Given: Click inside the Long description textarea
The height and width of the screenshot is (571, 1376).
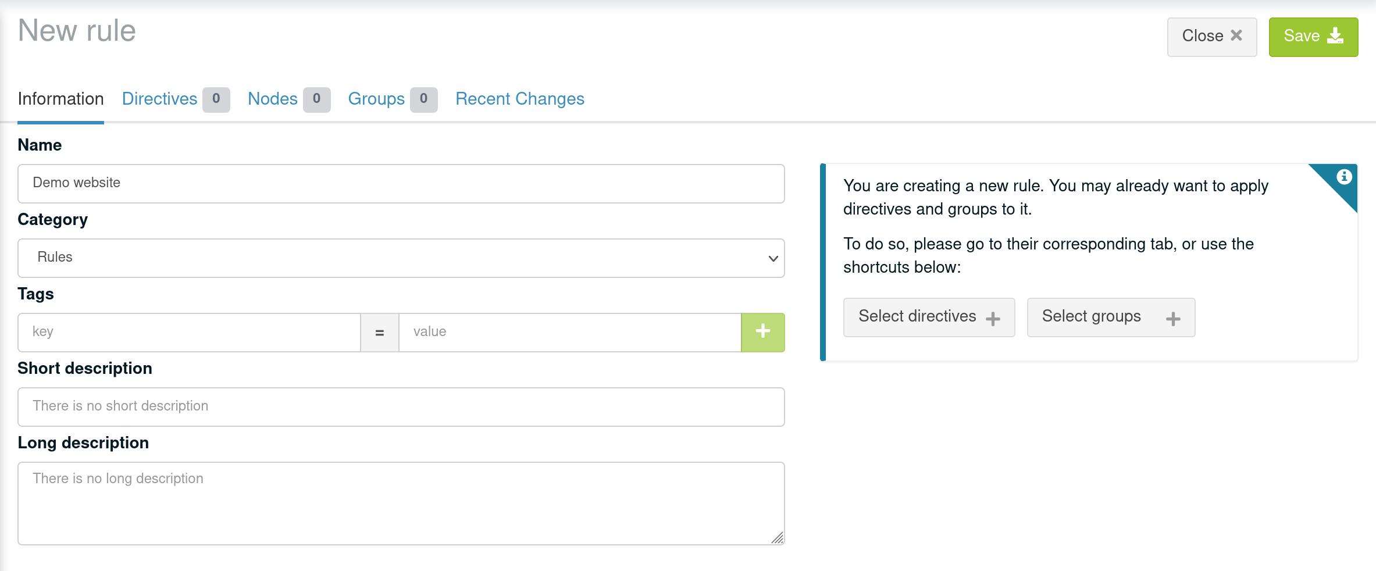Looking at the screenshot, I should point(401,503).
